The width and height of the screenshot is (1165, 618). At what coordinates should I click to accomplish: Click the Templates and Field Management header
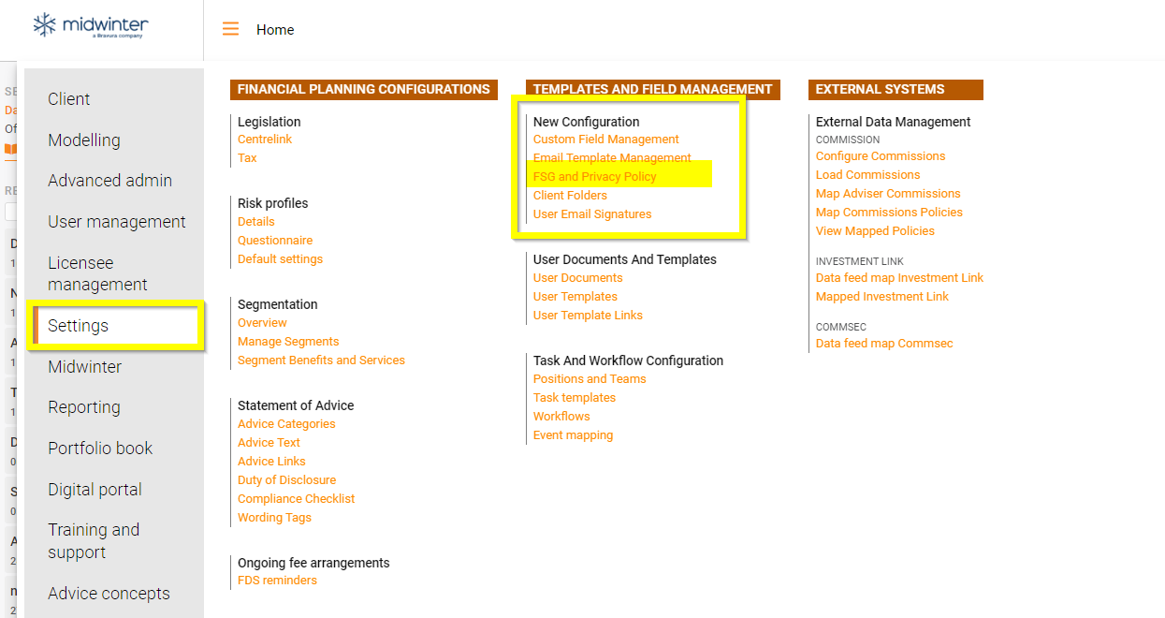click(x=653, y=89)
